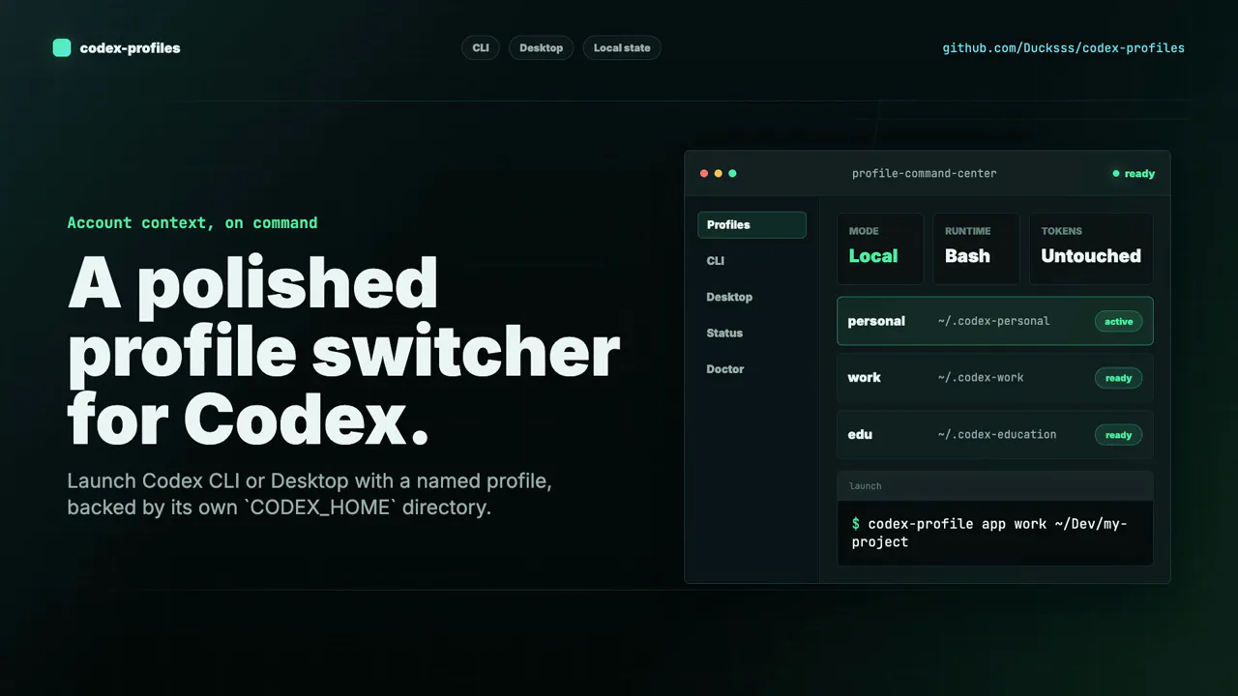Viewport: 1238px width, 696px height.
Task: Open the Doctor sidebar item
Action: [752, 369]
